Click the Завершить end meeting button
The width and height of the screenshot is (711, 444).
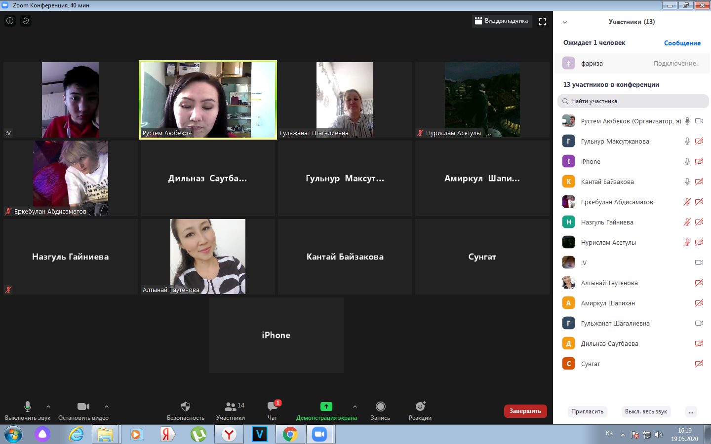click(x=525, y=411)
